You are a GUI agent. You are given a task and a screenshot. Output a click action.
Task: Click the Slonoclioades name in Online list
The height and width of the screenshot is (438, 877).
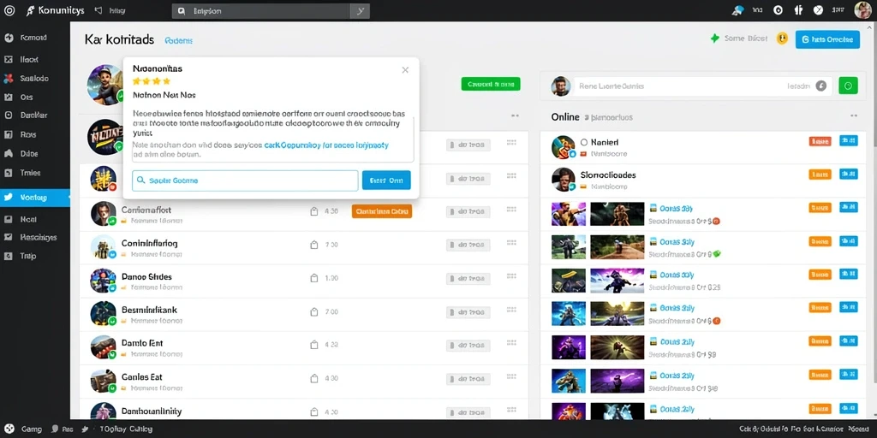coord(608,175)
